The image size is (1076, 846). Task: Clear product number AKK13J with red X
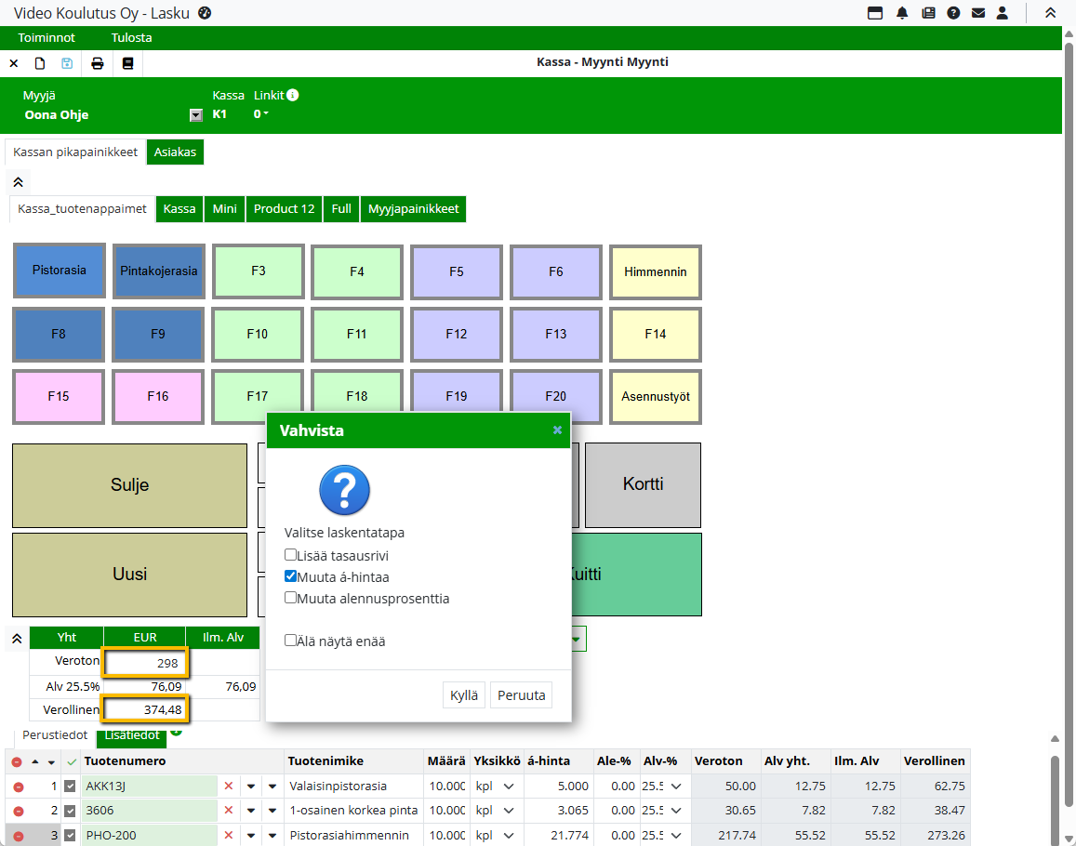click(x=229, y=787)
